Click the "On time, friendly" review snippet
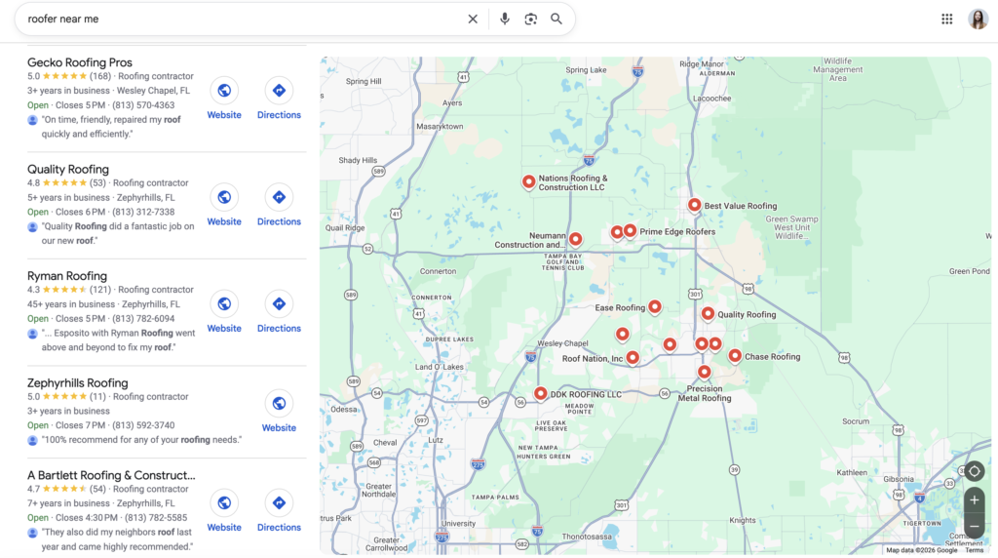 pyautogui.click(x=111, y=127)
